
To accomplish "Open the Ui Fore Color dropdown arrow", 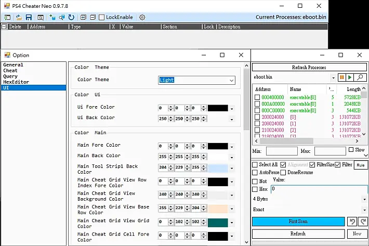I will tap(232, 109).
